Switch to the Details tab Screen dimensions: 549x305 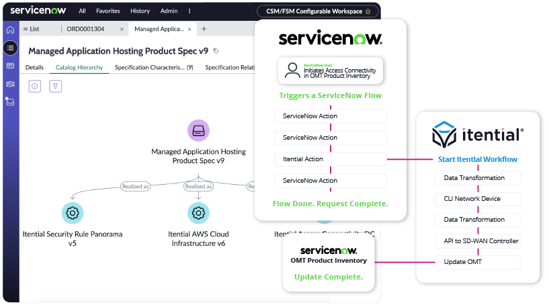click(x=34, y=68)
